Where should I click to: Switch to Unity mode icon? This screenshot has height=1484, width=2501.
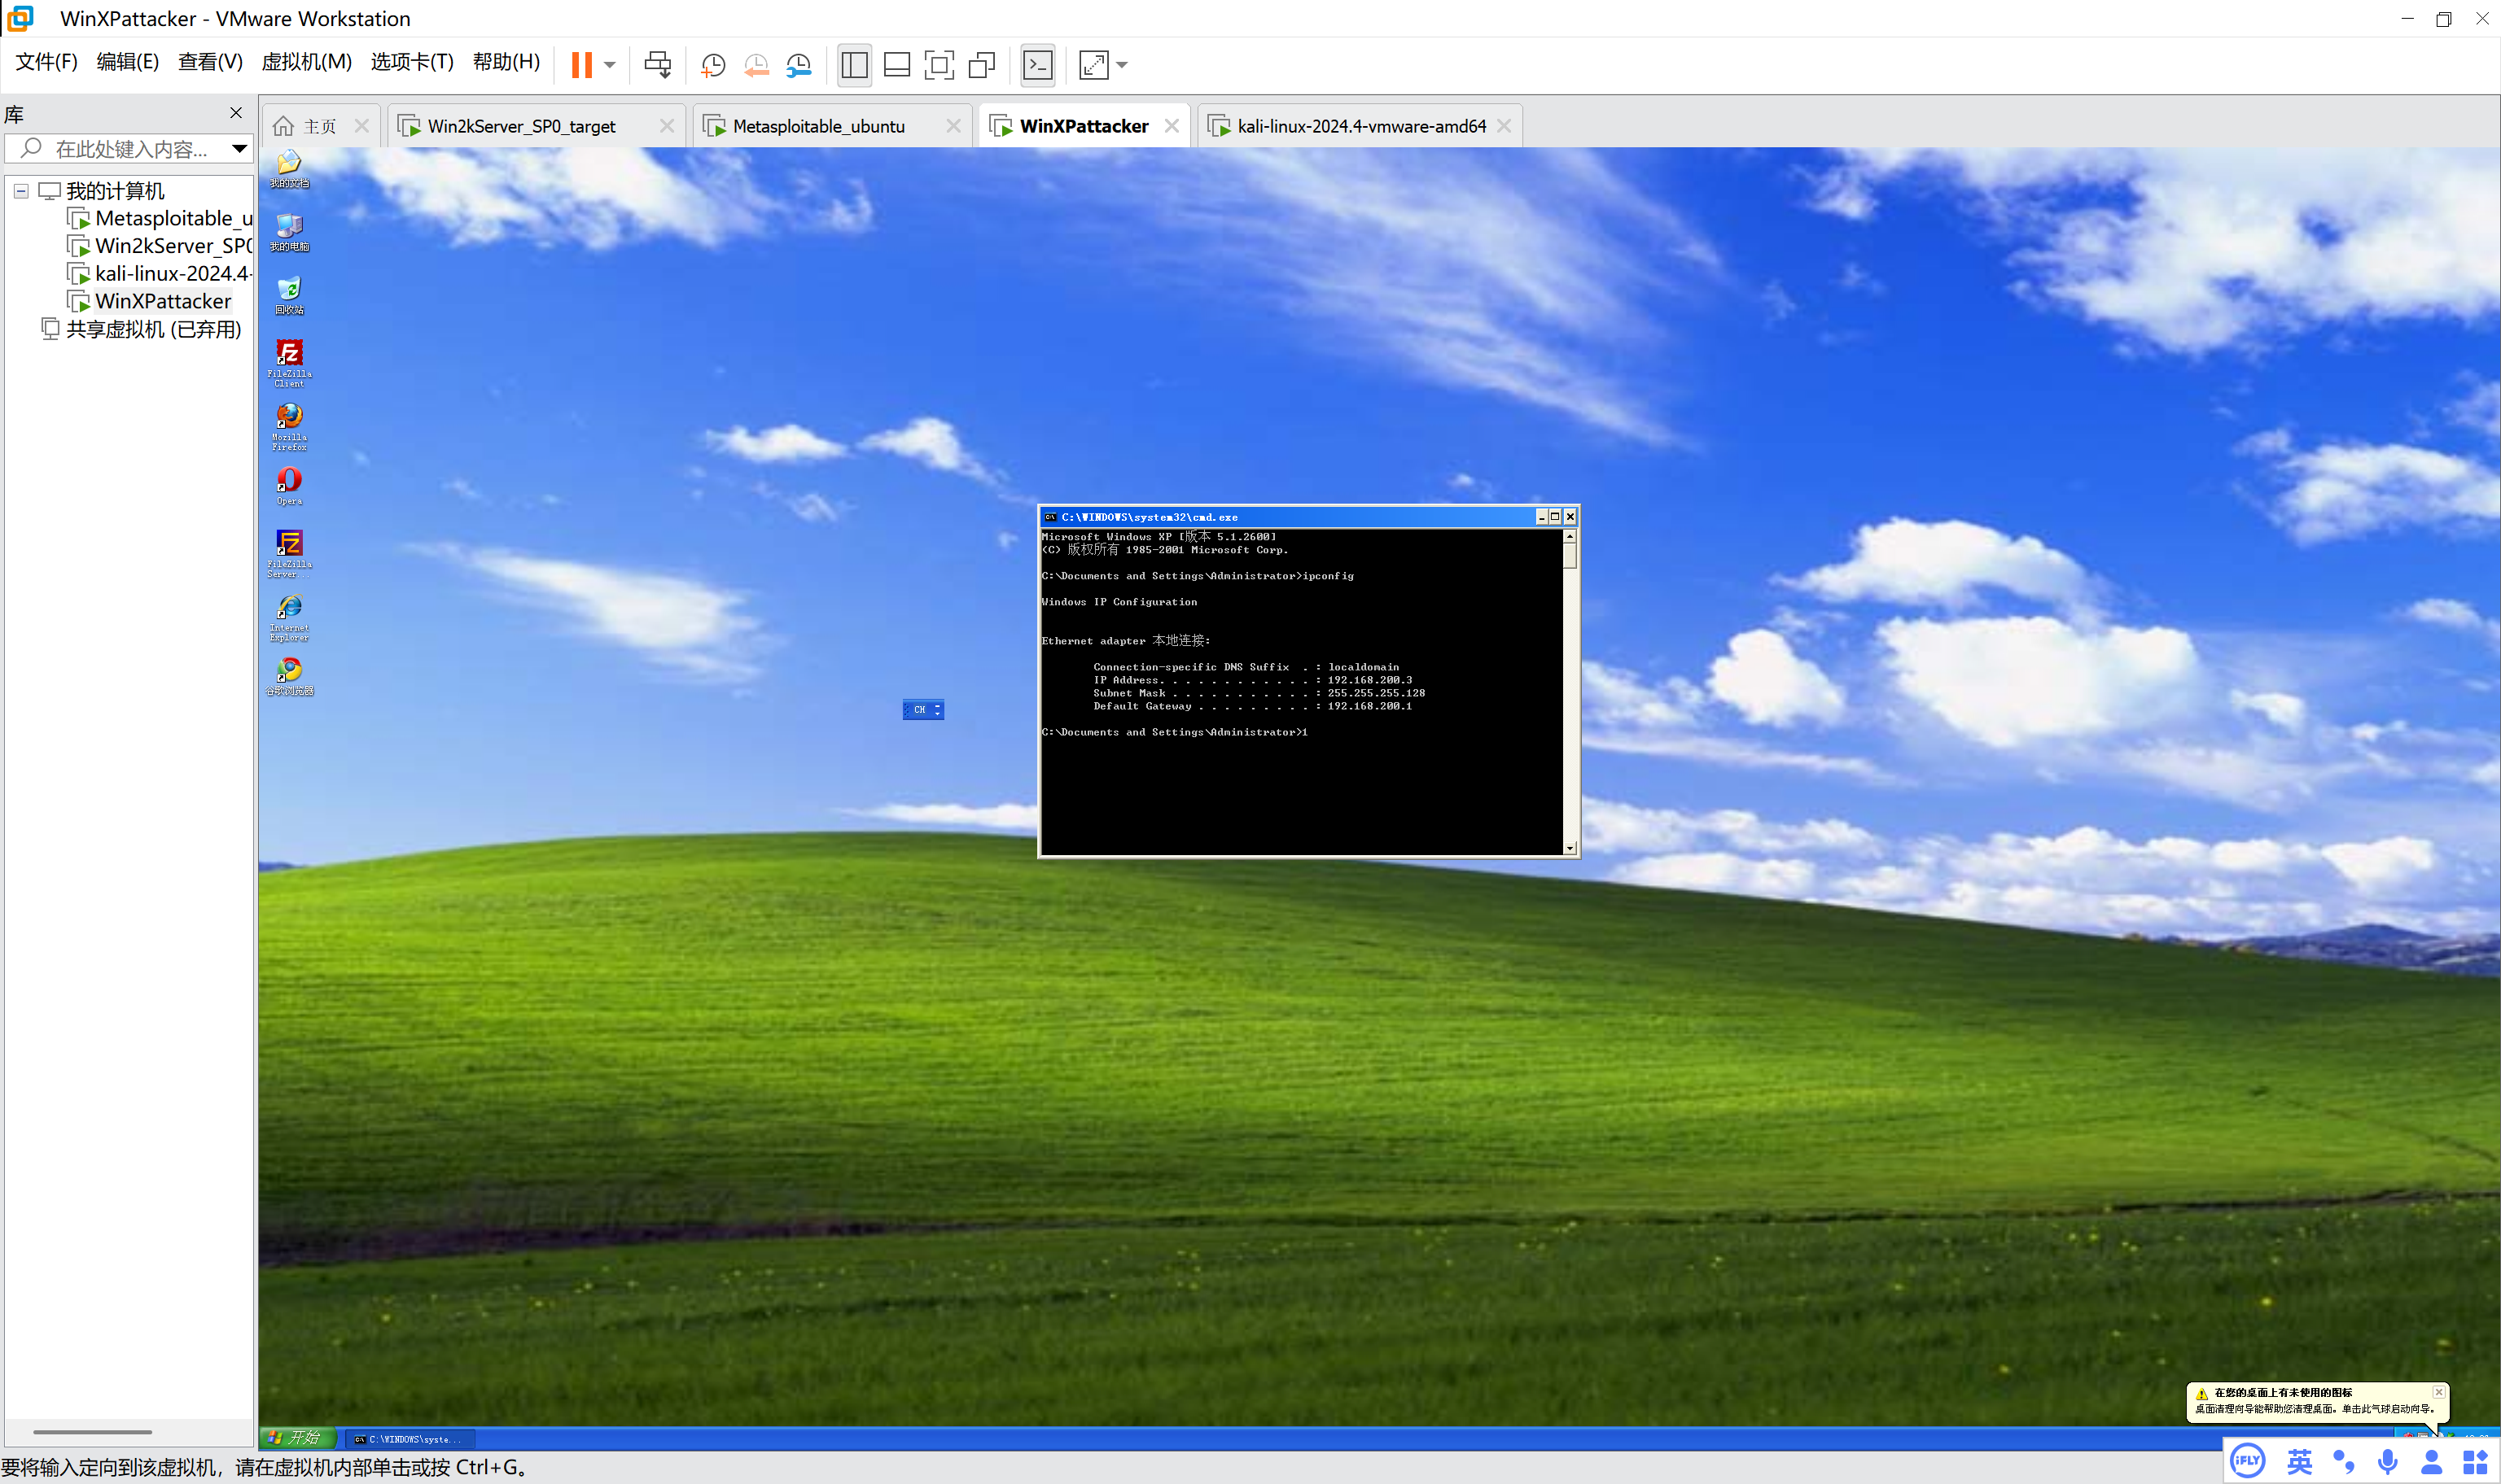pyautogui.click(x=983, y=65)
